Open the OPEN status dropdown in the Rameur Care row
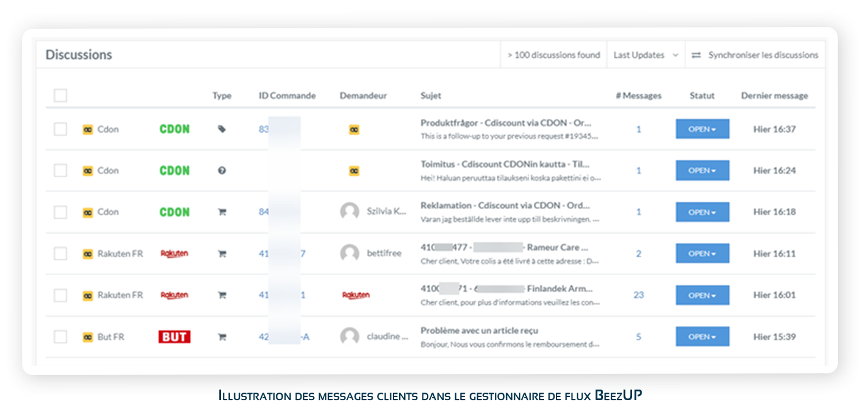 coord(703,254)
